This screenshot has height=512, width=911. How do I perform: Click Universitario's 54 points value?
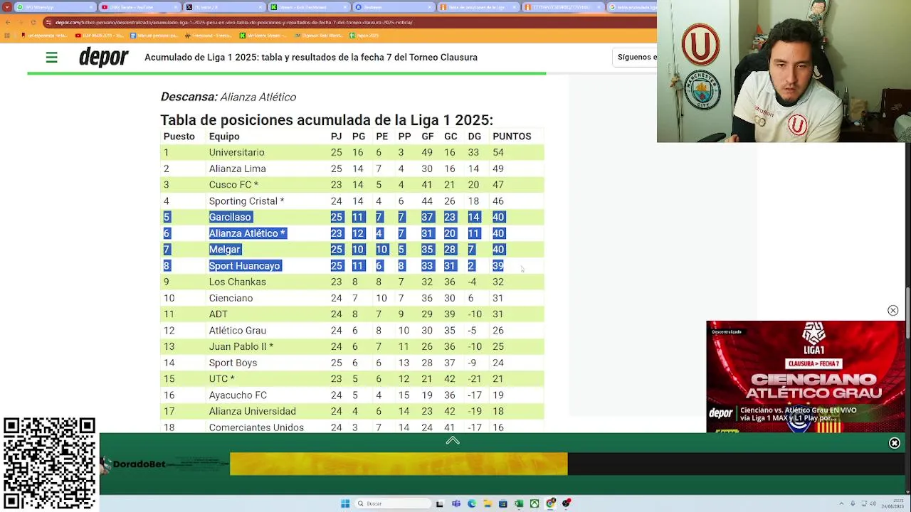coord(498,152)
